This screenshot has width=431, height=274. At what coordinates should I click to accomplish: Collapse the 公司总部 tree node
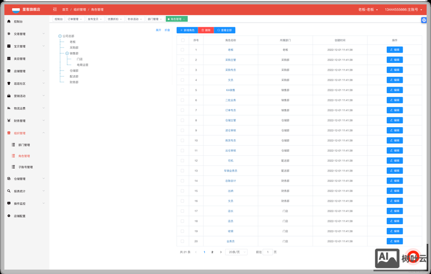pyautogui.click(x=60, y=36)
